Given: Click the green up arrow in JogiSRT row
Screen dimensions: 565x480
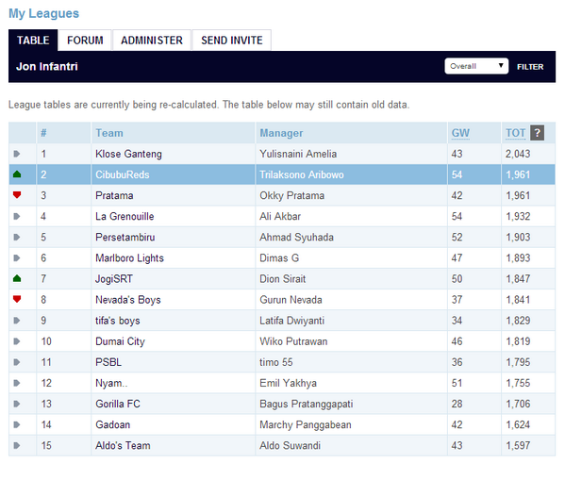Looking at the screenshot, I should pos(17,278).
